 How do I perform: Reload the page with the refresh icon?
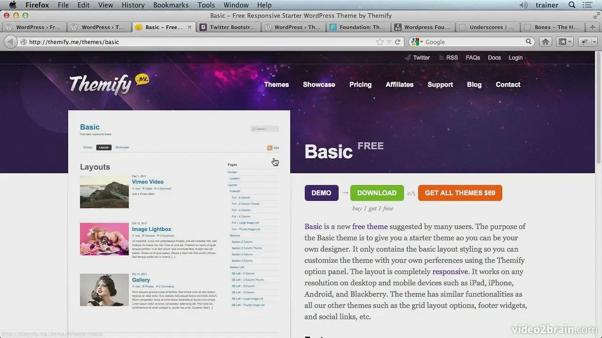tap(397, 42)
